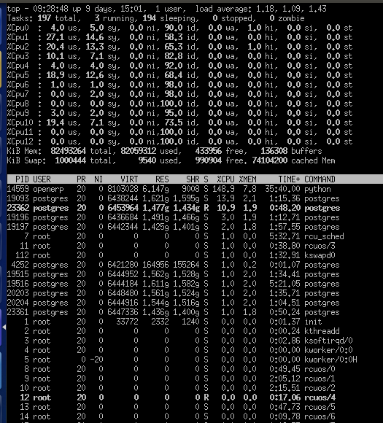Viewport: 383px width, 423px height.
Task: Click PID 14559 of the python process
Action: click(x=18, y=189)
